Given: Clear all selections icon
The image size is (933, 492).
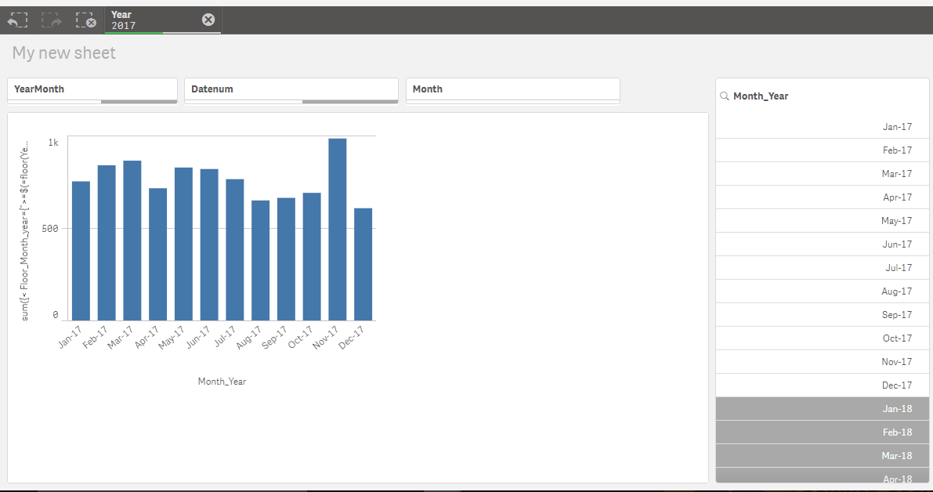Looking at the screenshot, I should coord(85,20).
